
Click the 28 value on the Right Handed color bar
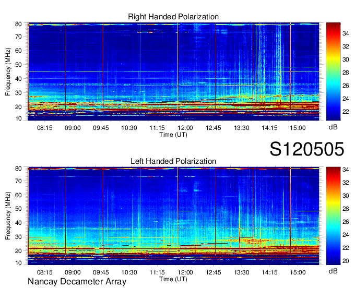coord(346,73)
